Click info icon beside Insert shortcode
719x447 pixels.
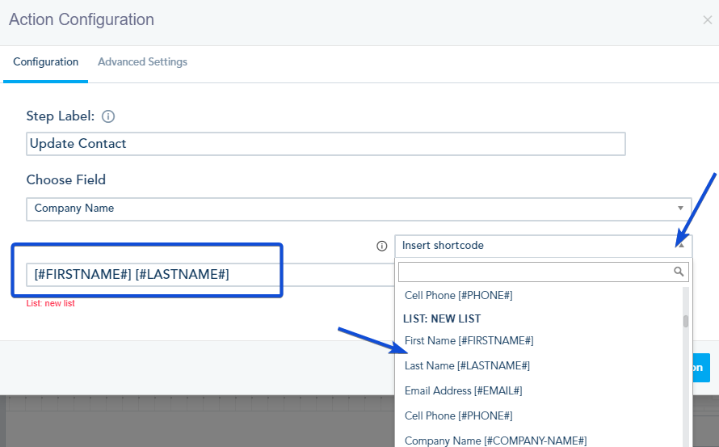tap(382, 246)
